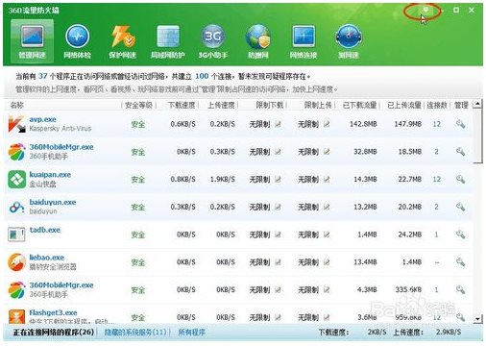The image size is (486, 346).
Task: View the 12 connections of kuaipan.exe
Action: [437, 179]
